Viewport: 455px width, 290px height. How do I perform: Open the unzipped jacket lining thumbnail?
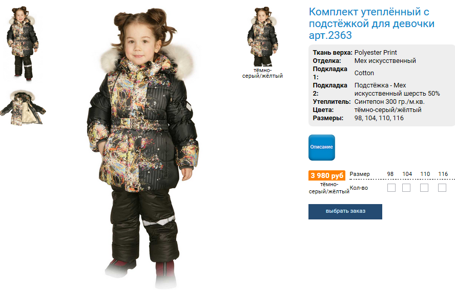click(23, 108)
